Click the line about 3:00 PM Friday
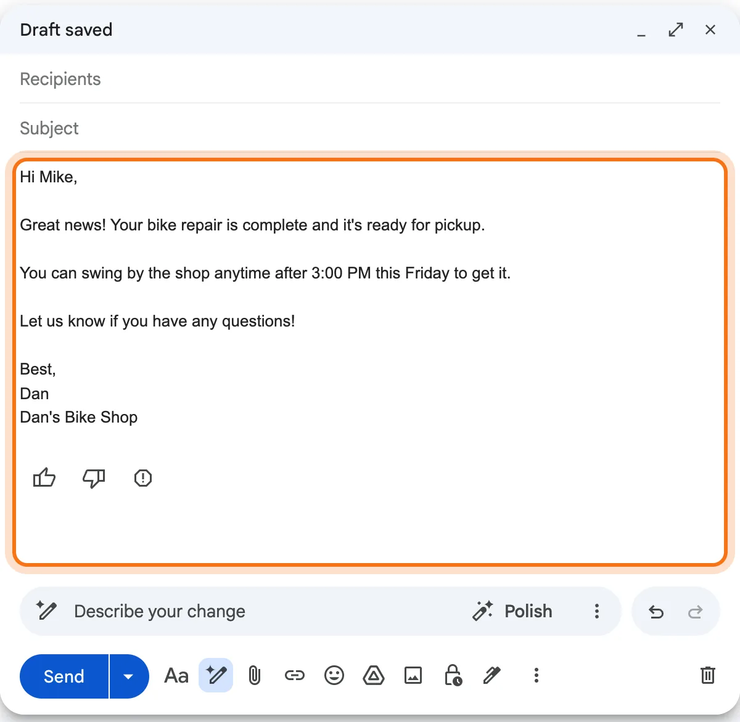Image resolution: width=740 pixels, height=722 pixels. tap(265, 274)
